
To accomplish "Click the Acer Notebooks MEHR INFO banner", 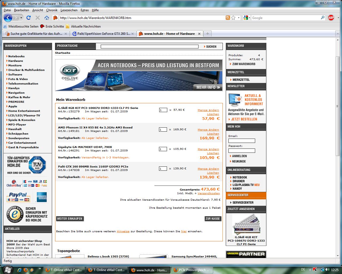I will (208, 87).
